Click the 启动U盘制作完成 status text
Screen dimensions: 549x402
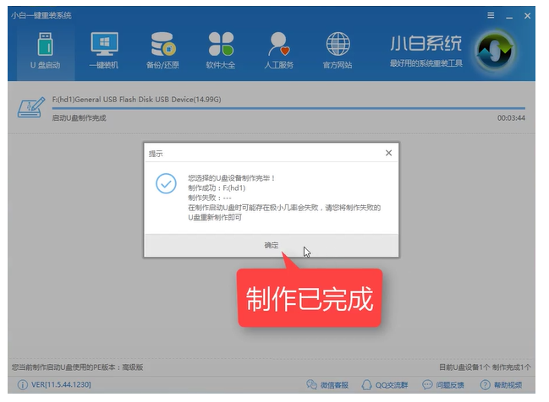tap(79, 118)
